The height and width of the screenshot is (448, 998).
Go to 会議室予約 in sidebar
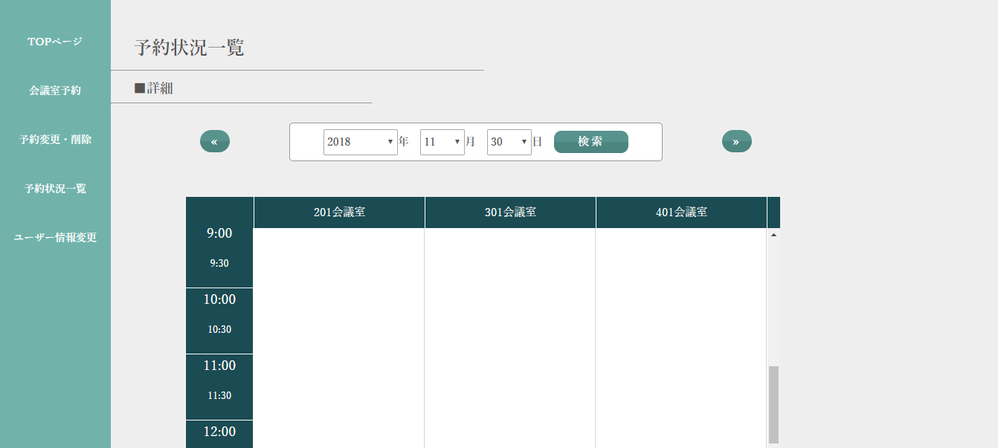(x=55, y=91)
